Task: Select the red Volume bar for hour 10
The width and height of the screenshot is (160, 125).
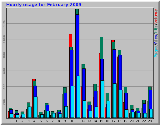Action: [x=70, y=41]
